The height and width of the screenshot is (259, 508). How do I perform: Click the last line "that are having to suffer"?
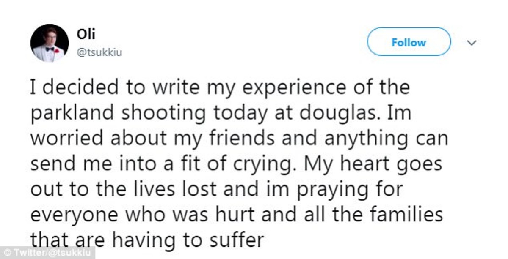(146, 240)
